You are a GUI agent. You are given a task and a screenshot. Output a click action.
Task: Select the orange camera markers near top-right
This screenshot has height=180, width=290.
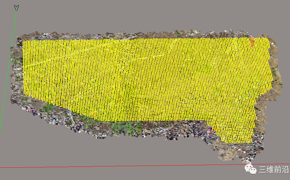coord(252,42)
